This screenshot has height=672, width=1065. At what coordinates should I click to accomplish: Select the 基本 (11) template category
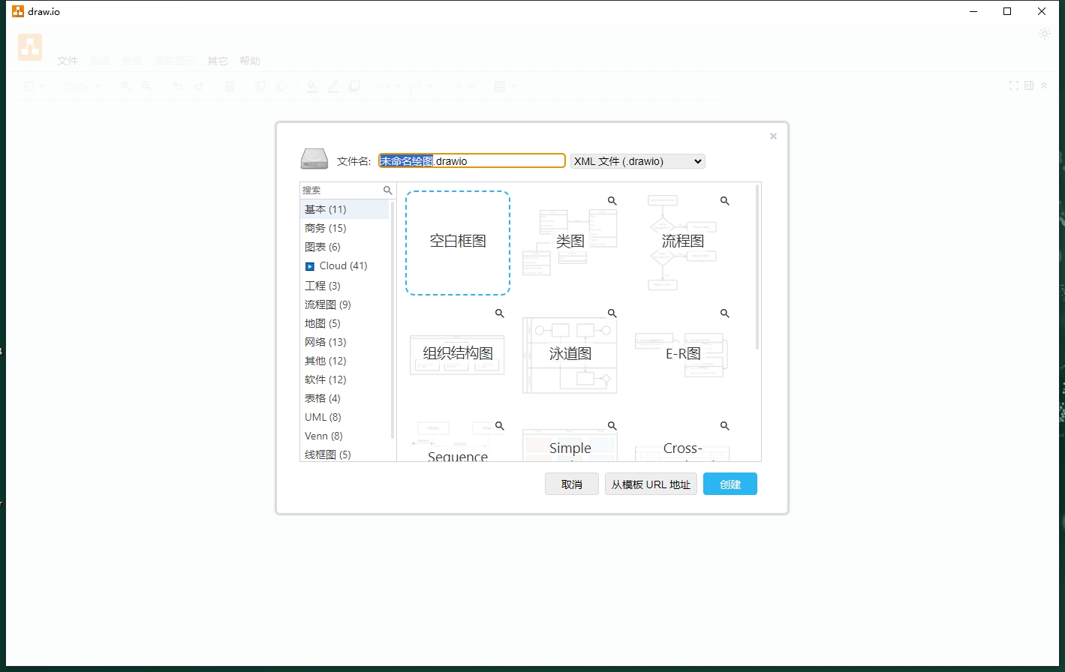tap(326, 209)
